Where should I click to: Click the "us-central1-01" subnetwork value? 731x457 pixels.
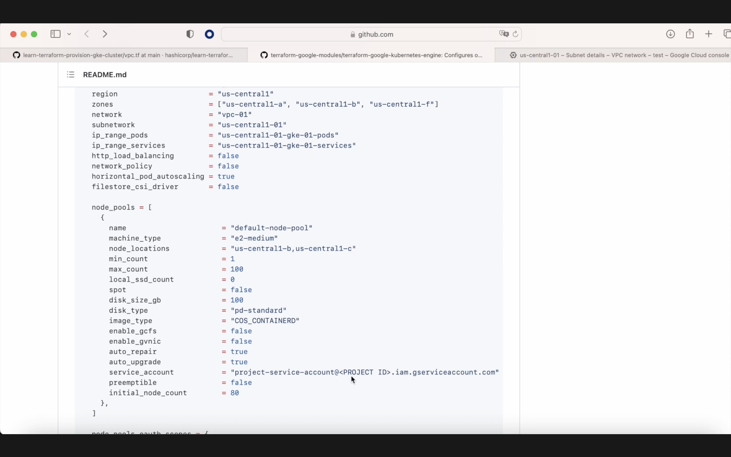click(252, 125)
